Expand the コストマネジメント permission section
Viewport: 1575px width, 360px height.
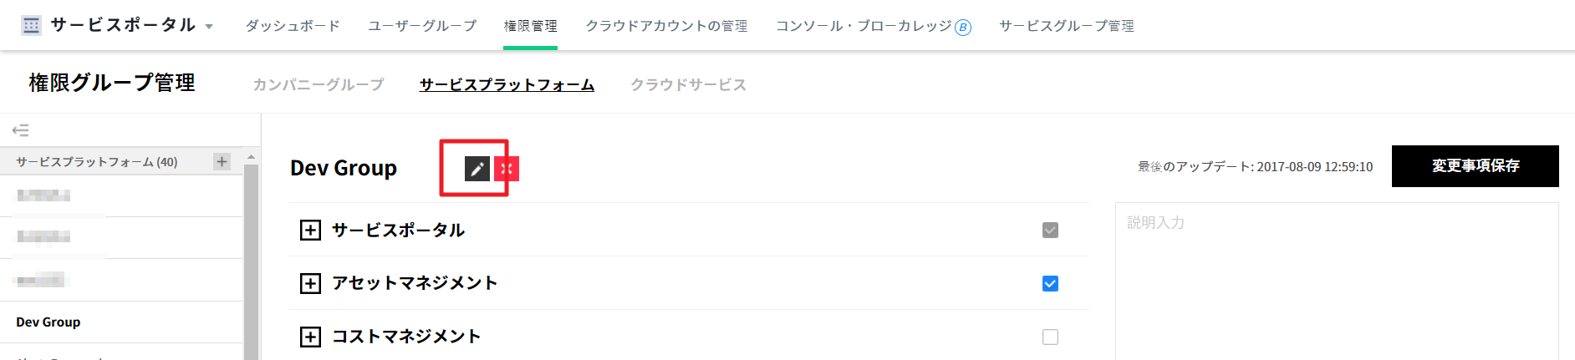[x=310, y=337]
